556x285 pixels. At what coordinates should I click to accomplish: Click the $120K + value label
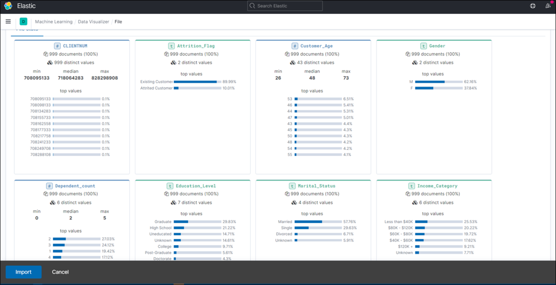(405, 247)
